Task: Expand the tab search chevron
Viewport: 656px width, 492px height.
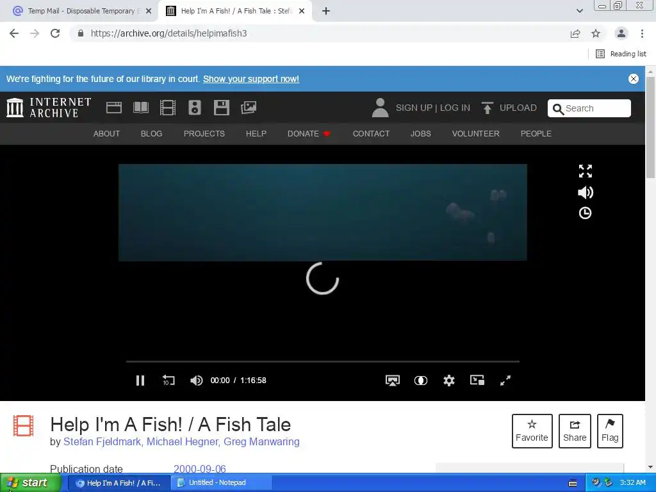Action: pyautogui.click(x=579, y=11)
